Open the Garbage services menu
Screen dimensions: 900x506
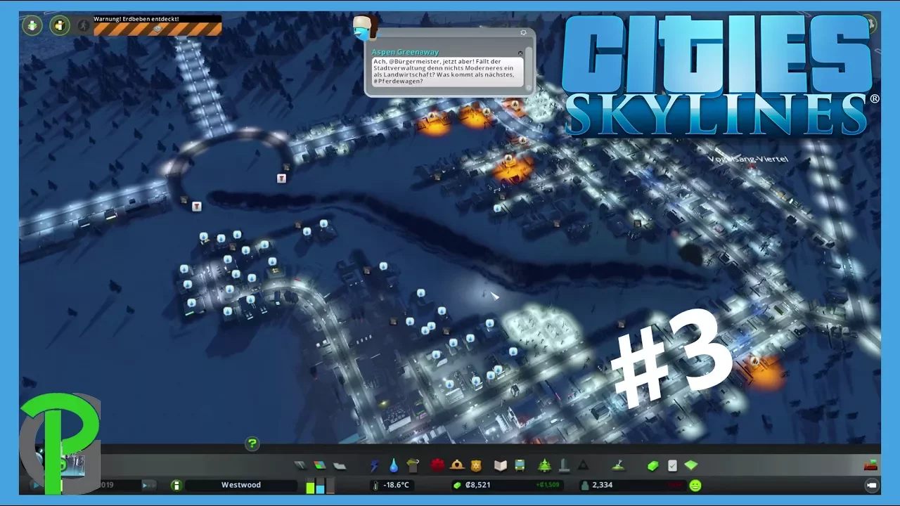[x=413, y=465]
